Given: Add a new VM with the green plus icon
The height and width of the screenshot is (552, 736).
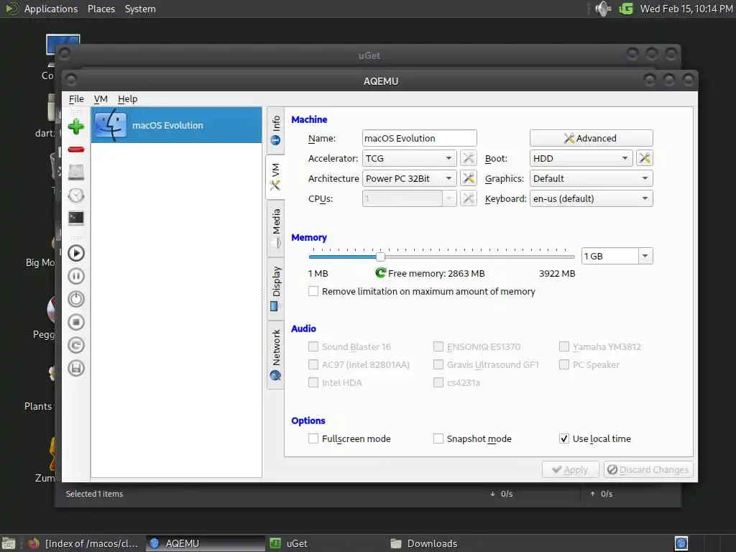Looking at the screenshot, I should pos(76,126).
